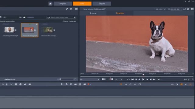
Task: Switch to the Import tab
Action: click(63, 4)
